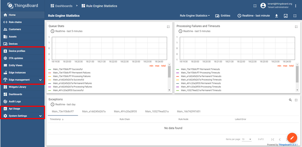The image size is (302, 147).
Task: Click Queue Stats legend scrollbar down arrow
Action: pos(169,90)
